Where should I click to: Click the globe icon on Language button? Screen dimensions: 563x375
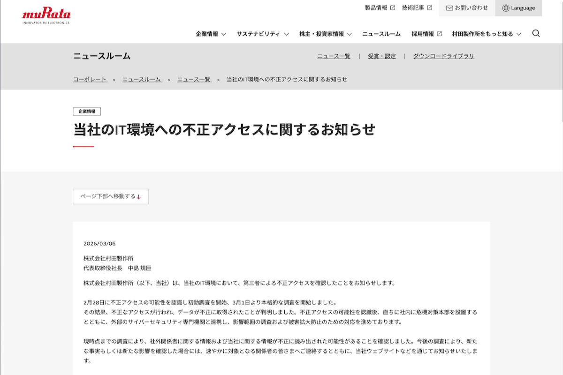pos(505,8)
